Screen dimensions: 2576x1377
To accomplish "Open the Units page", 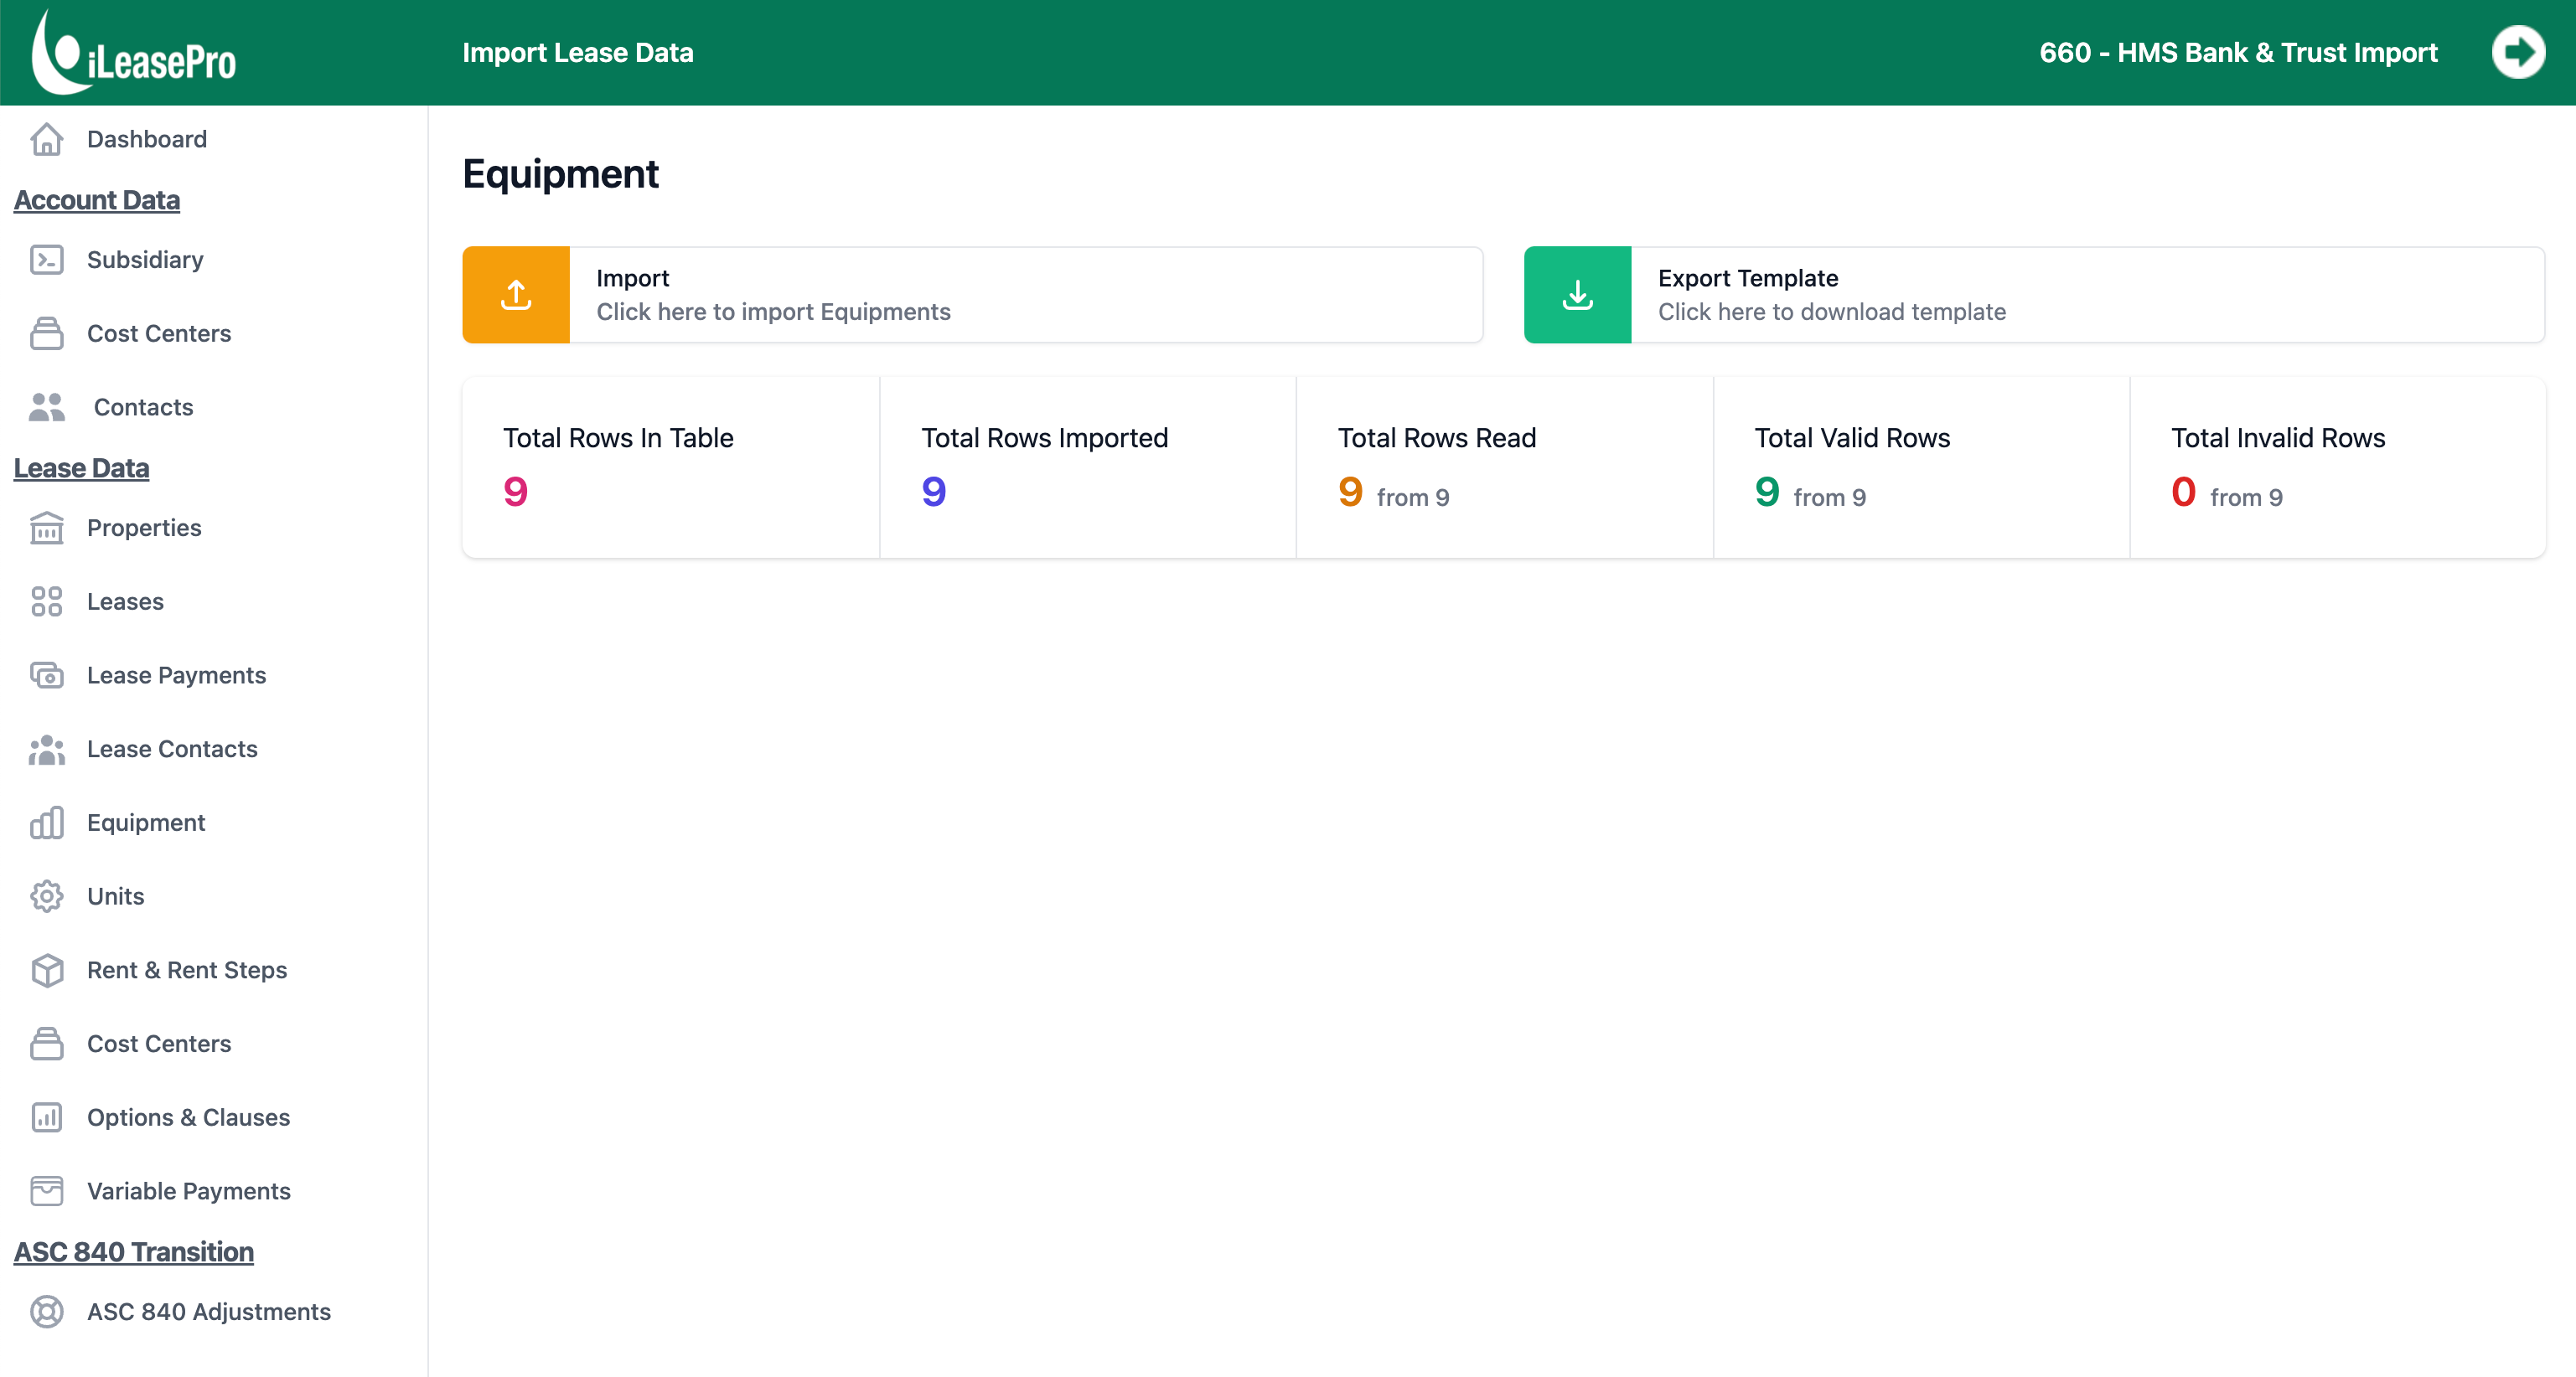I will [x=115, y=896].
